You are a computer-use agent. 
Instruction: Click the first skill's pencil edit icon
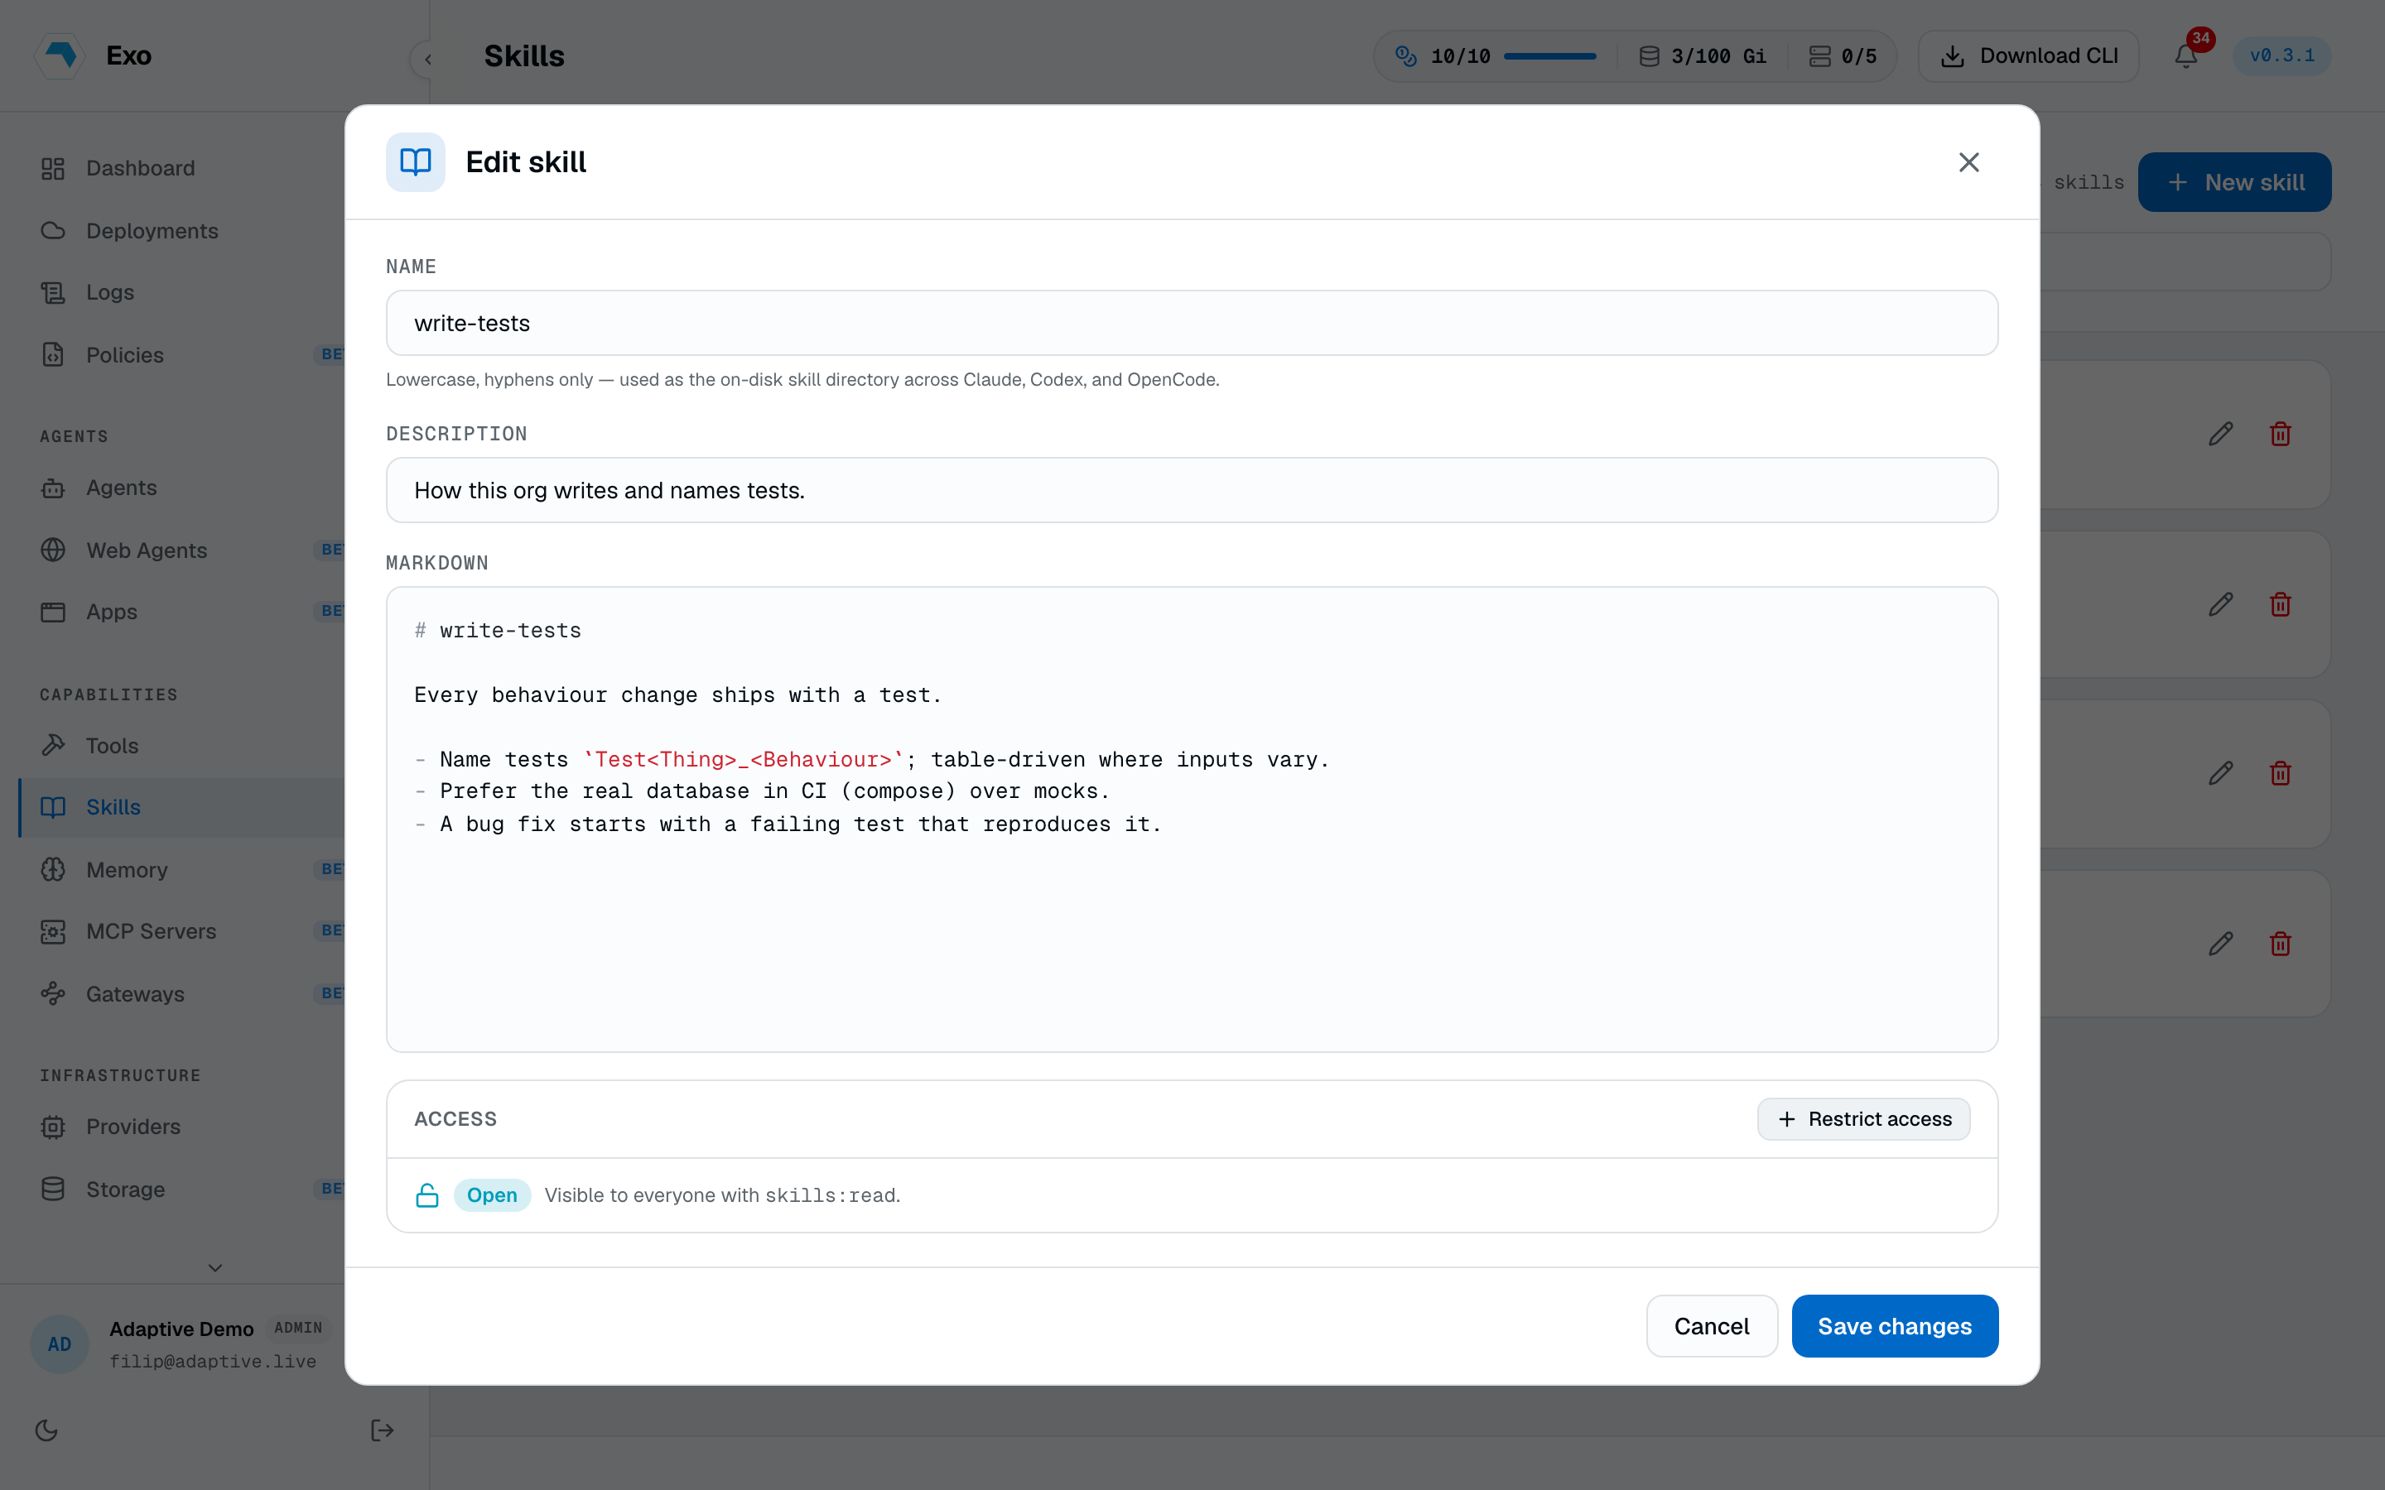click(2220, 434)
